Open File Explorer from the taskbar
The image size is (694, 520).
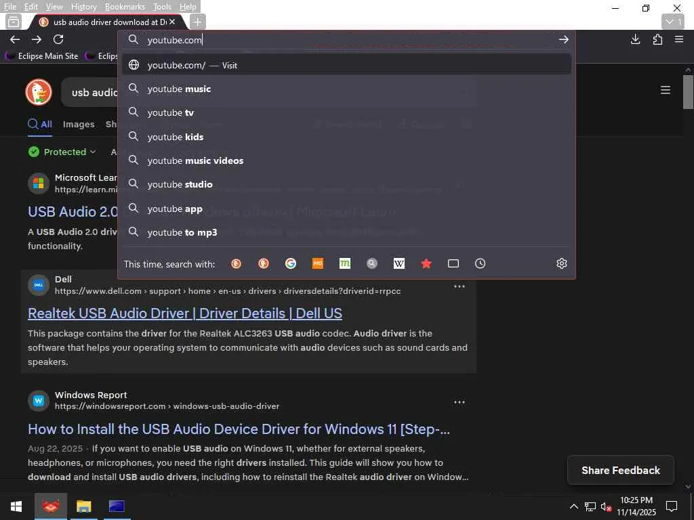[83, 506]
